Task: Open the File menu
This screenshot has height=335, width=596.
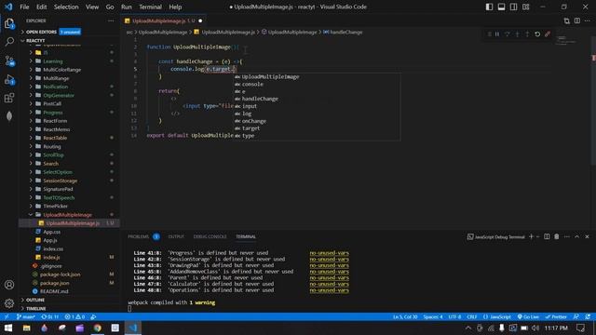Action: click(24, 7)
